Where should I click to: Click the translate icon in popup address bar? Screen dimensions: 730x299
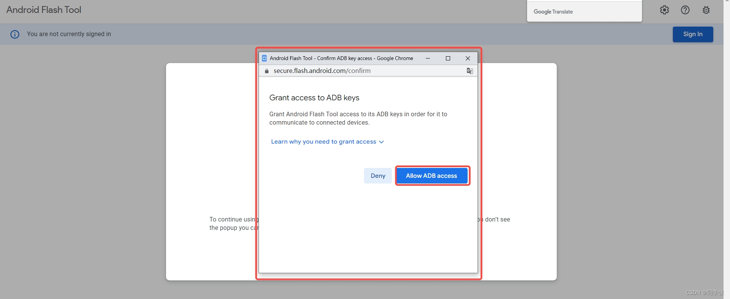470,71
